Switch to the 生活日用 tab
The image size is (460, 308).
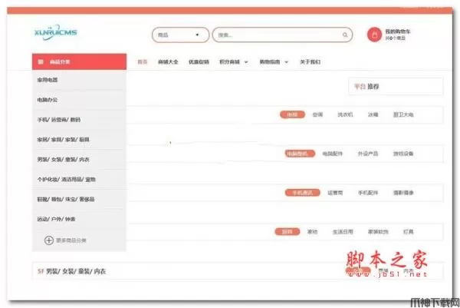(x=343, y=232)
